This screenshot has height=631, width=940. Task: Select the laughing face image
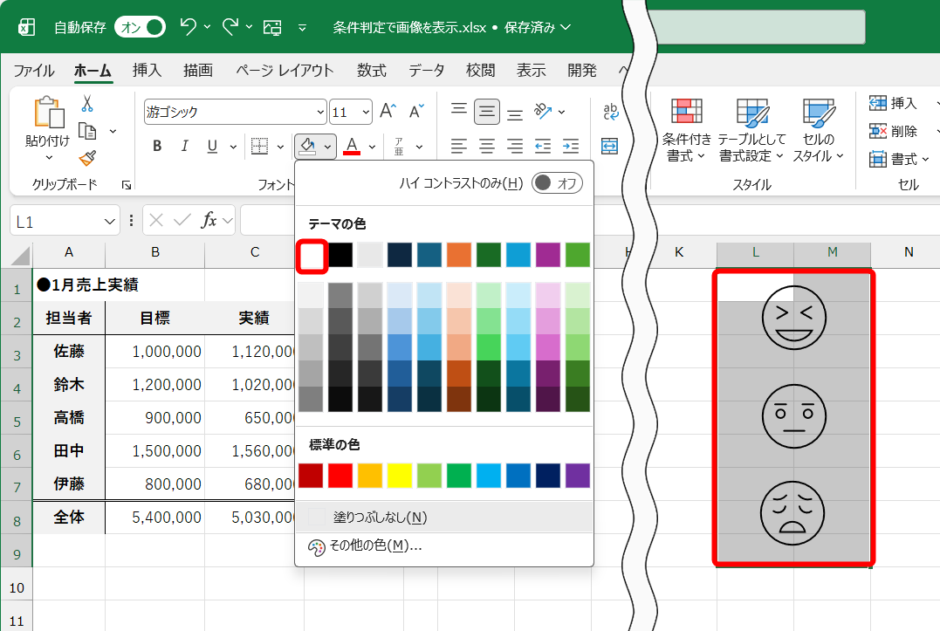tap(793, 318)
